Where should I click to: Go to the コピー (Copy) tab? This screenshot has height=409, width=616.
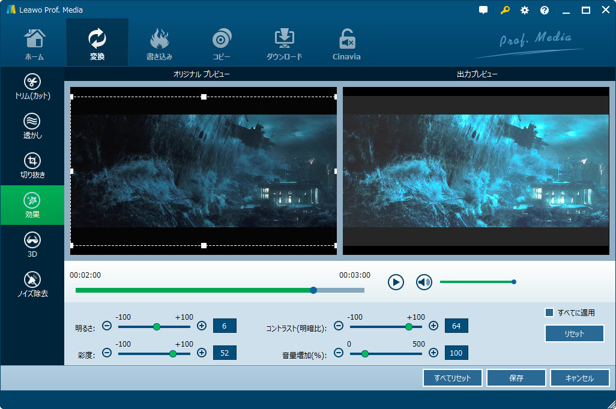tap(222, 44)
